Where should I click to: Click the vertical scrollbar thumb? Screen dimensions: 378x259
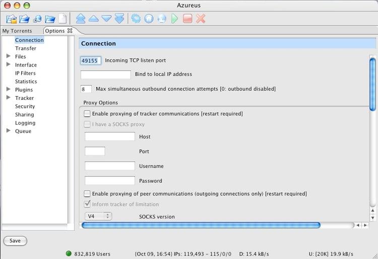point(372,84)
